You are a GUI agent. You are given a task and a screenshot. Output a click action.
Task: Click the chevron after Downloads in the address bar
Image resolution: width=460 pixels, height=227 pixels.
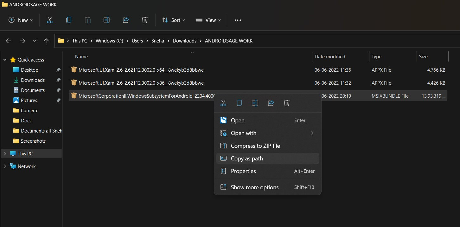pyautogui.click(x=201, y=41)
